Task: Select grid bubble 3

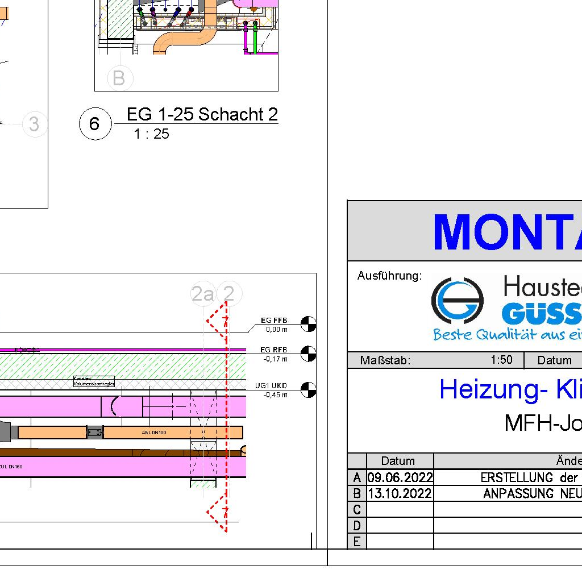Action: [x=34, y=124]
